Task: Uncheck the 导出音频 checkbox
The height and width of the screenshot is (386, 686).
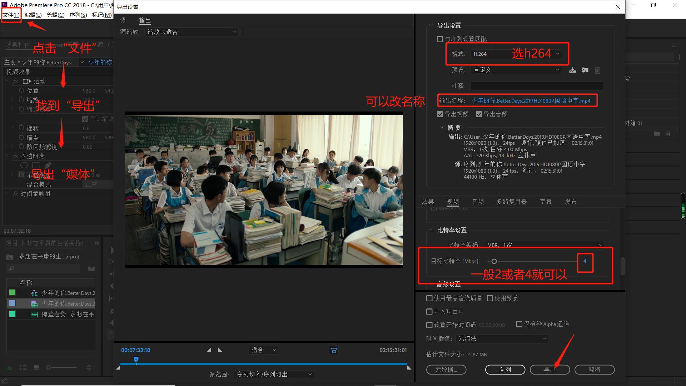Action: [479, 114]
